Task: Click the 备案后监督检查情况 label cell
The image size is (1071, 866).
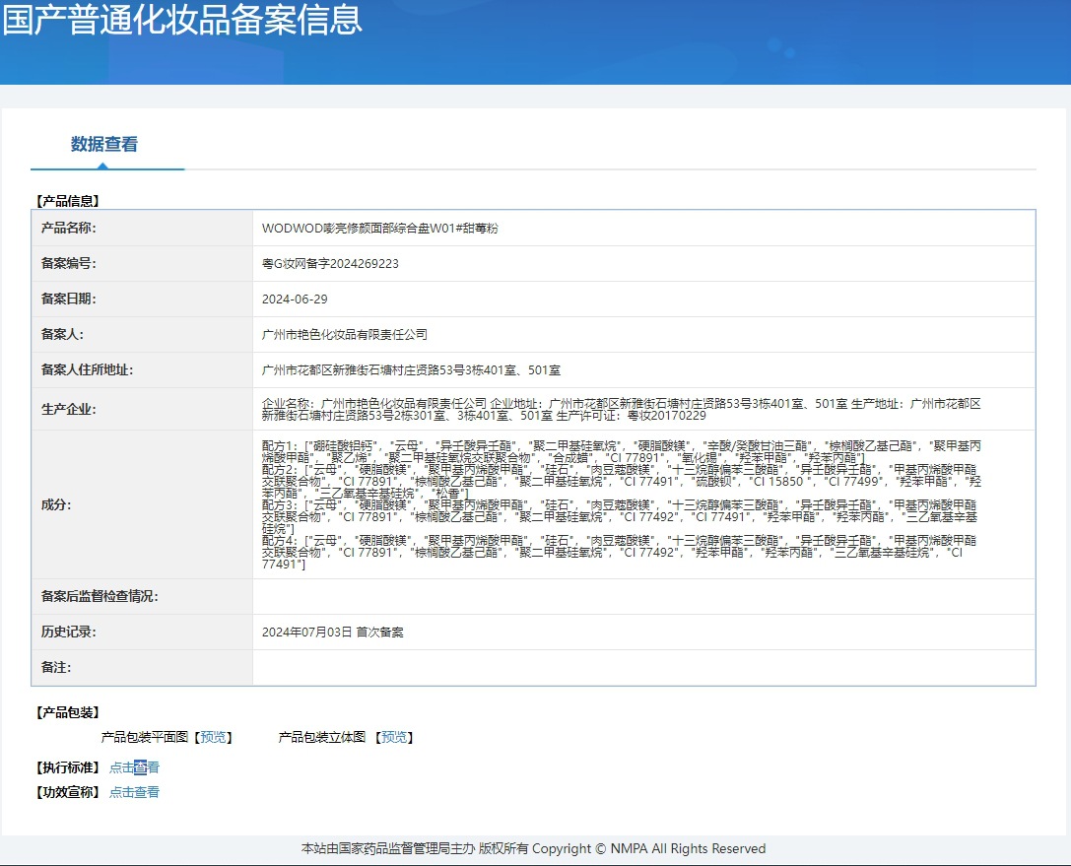Action: (x=142, y=597)
